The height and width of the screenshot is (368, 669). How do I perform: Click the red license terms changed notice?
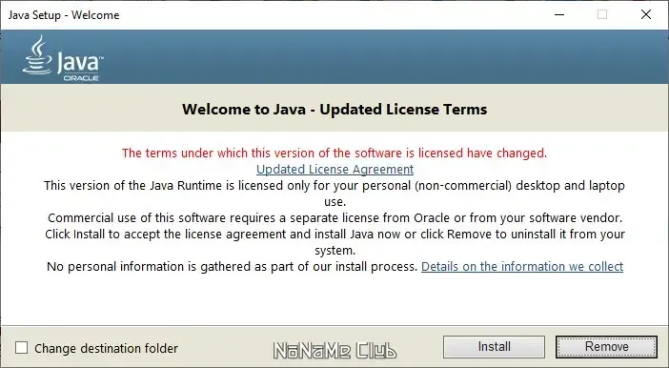point(334,153)
